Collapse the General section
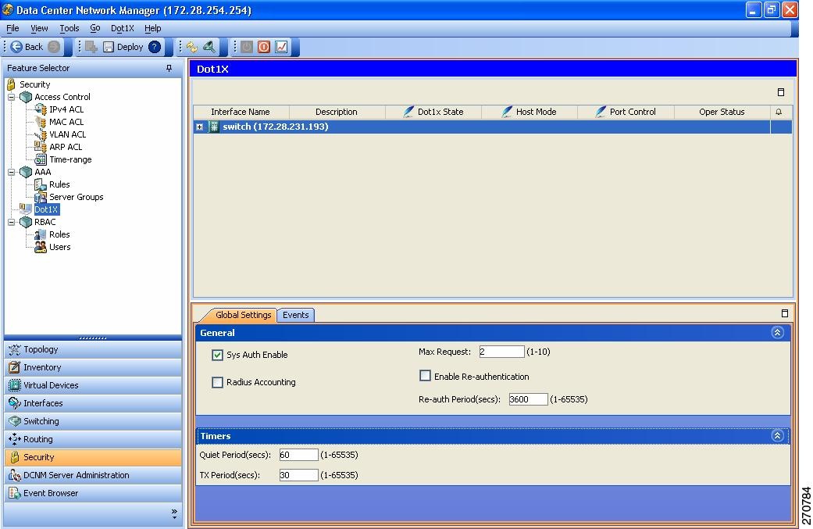Image resolution: width=813 pixels, height=529 pixels. 777,332
